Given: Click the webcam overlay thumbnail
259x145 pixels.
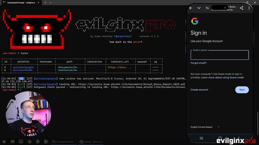Looking at the screenshot, I should 29,114.
